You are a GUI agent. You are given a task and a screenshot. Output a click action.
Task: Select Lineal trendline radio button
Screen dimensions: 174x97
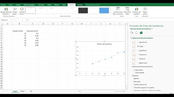[138, 46]
